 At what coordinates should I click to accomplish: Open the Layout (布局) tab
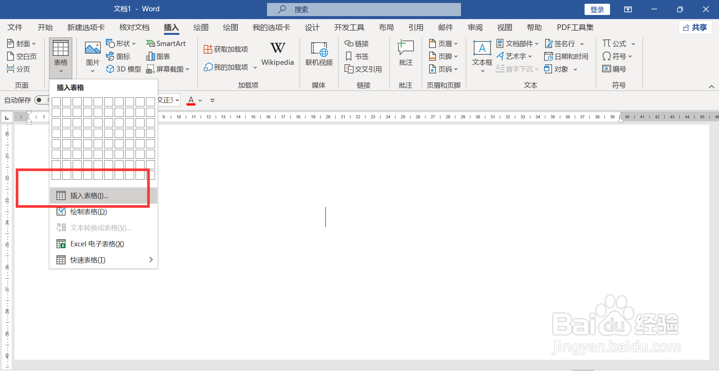pos(386,27)
